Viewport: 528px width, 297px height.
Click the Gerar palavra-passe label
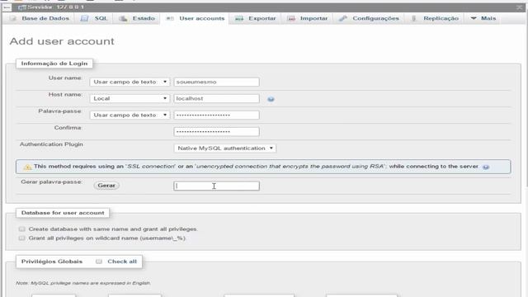tap(51, 181)
